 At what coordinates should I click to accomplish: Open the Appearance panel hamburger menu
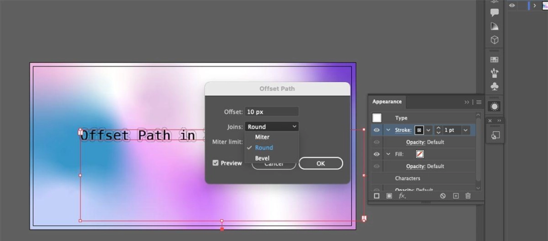coord(479,102)
